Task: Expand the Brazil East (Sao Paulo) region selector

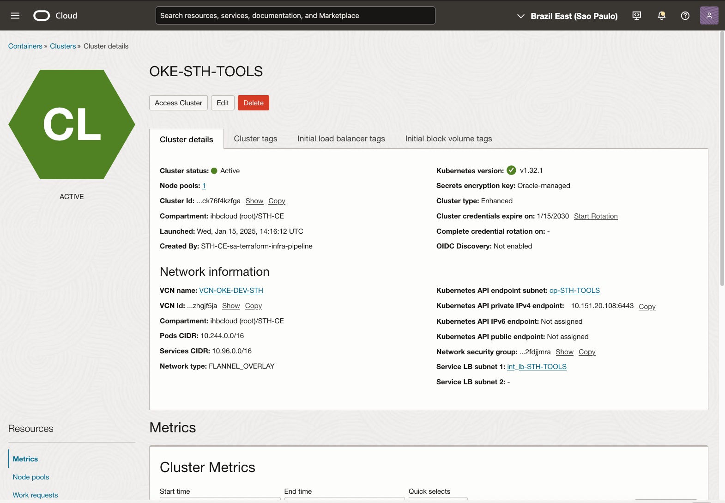Action: coord(567,16)
